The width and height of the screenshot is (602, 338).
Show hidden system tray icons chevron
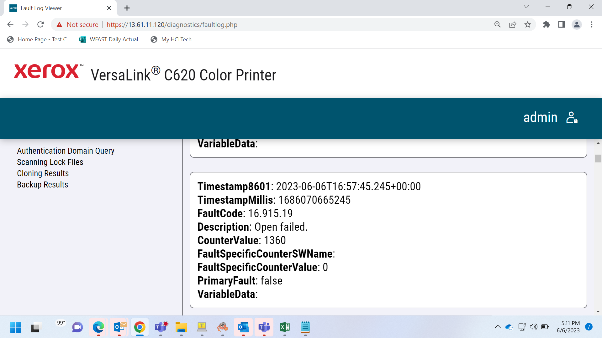coord(498,327)
